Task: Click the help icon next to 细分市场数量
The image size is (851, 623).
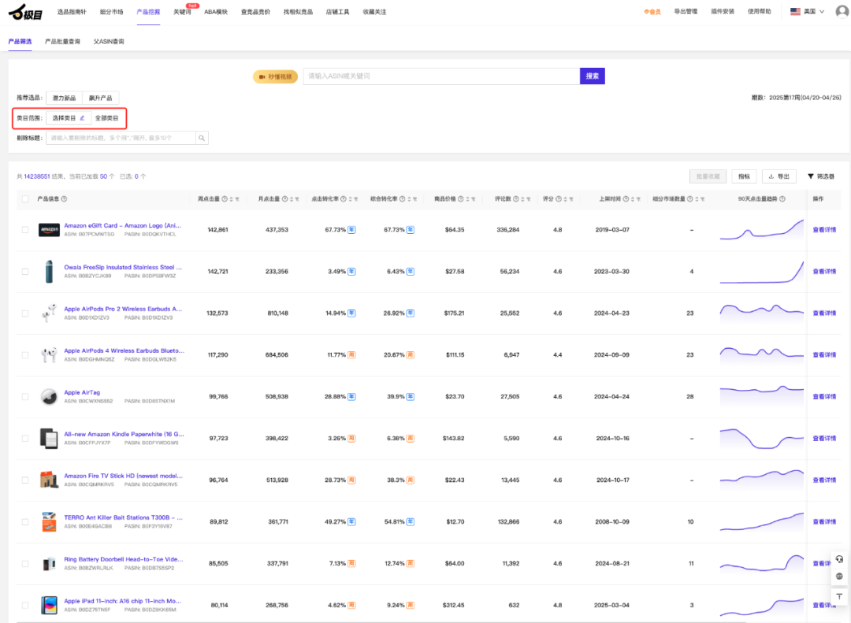Action: pyautogui.click(x=689, y=199)
